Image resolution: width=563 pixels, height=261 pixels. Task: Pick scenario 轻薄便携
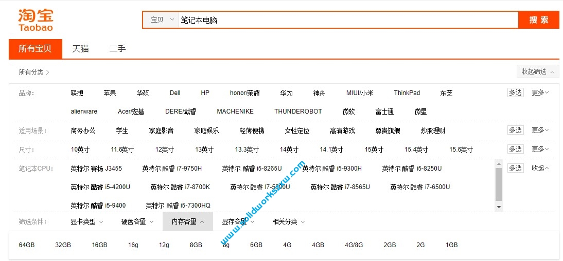252,130
